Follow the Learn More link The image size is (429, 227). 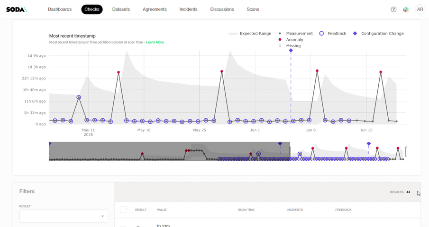coord(155,43)
